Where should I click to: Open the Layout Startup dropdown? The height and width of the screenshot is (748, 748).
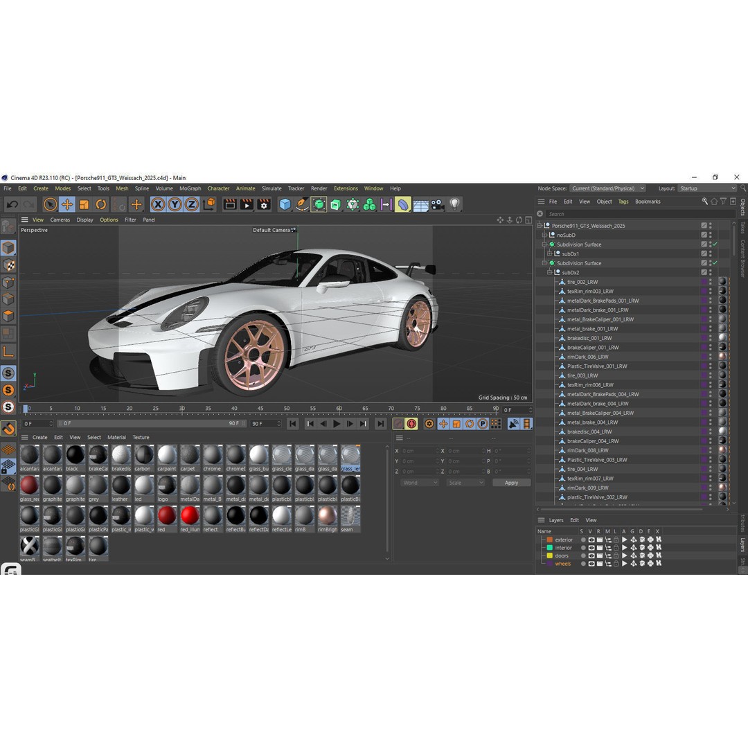(x=707, y=188)
